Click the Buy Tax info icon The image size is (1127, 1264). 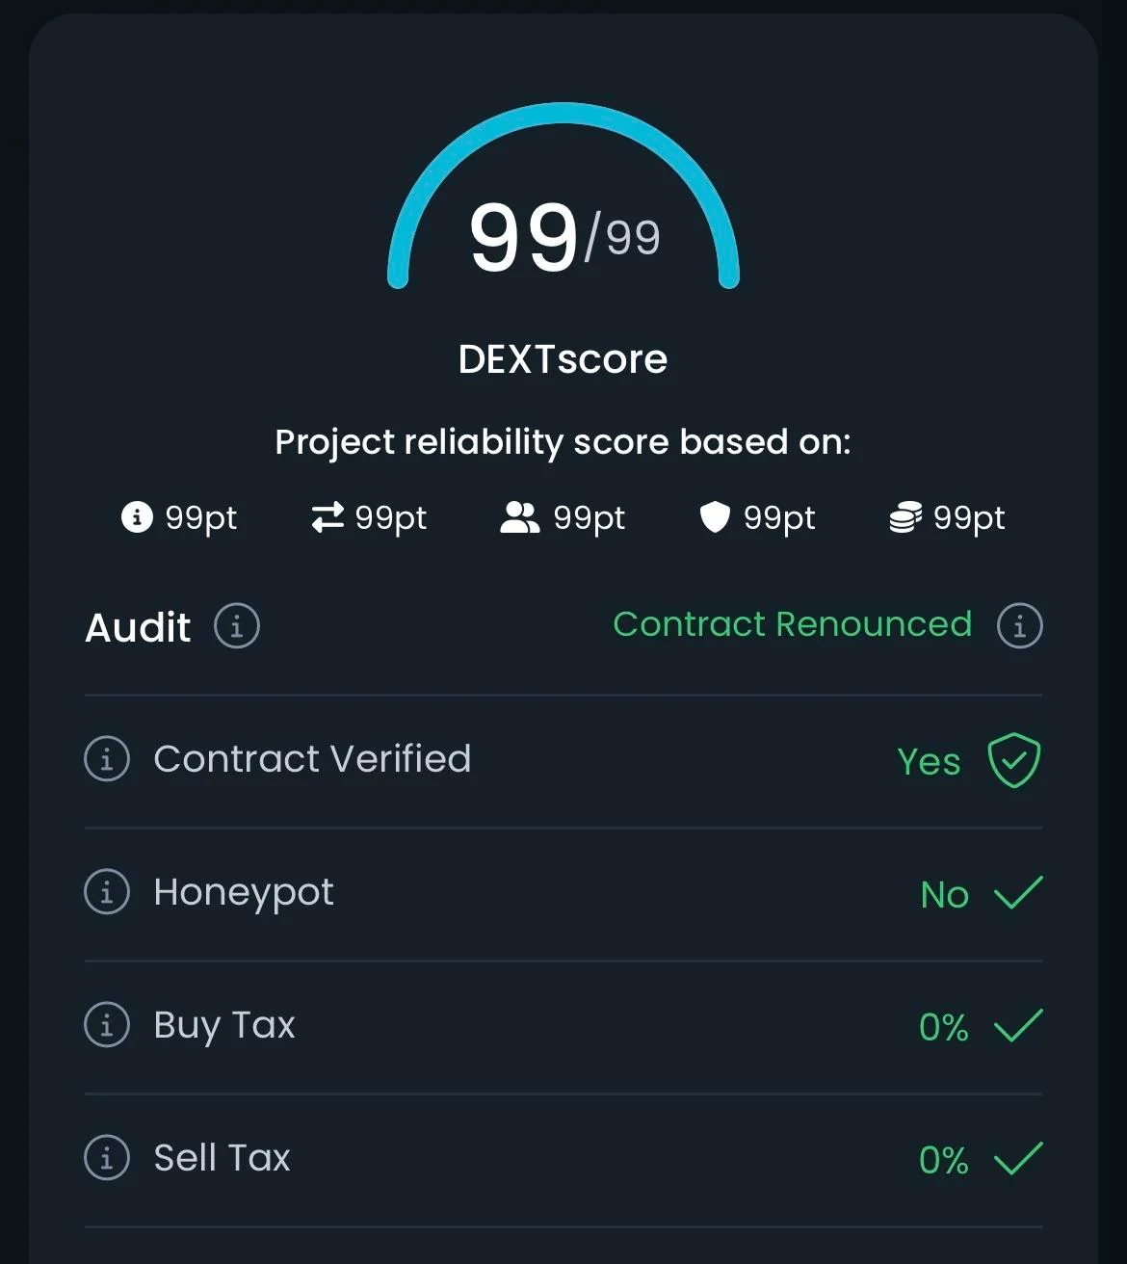[x=107, y=1025]
